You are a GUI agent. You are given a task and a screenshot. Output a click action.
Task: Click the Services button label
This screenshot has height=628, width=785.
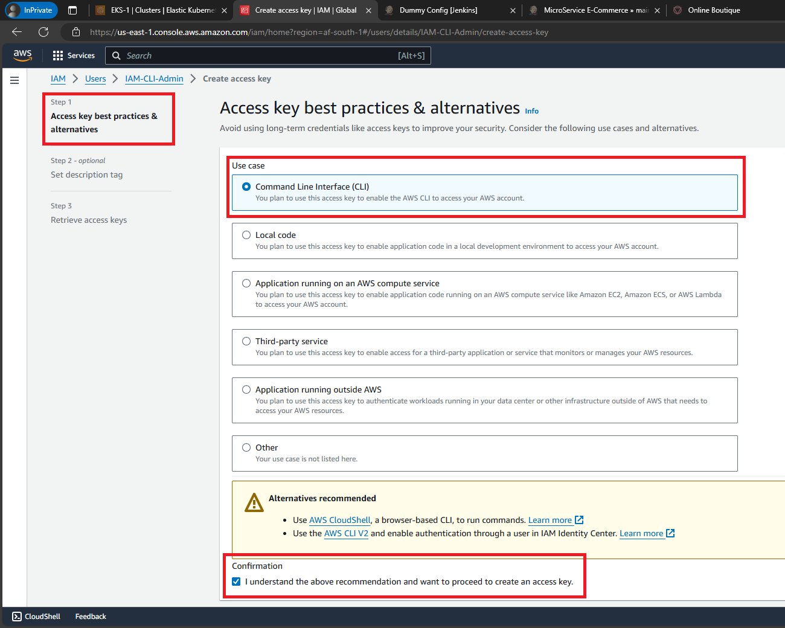click(x=81, y=56)
